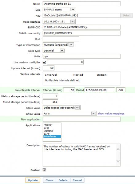
Task: Click the Clone button
Action: click(x=50, y=180)
